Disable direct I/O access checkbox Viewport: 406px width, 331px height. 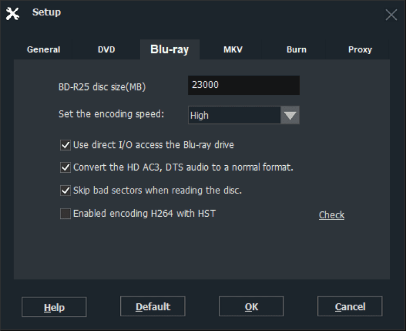[66, 145]
